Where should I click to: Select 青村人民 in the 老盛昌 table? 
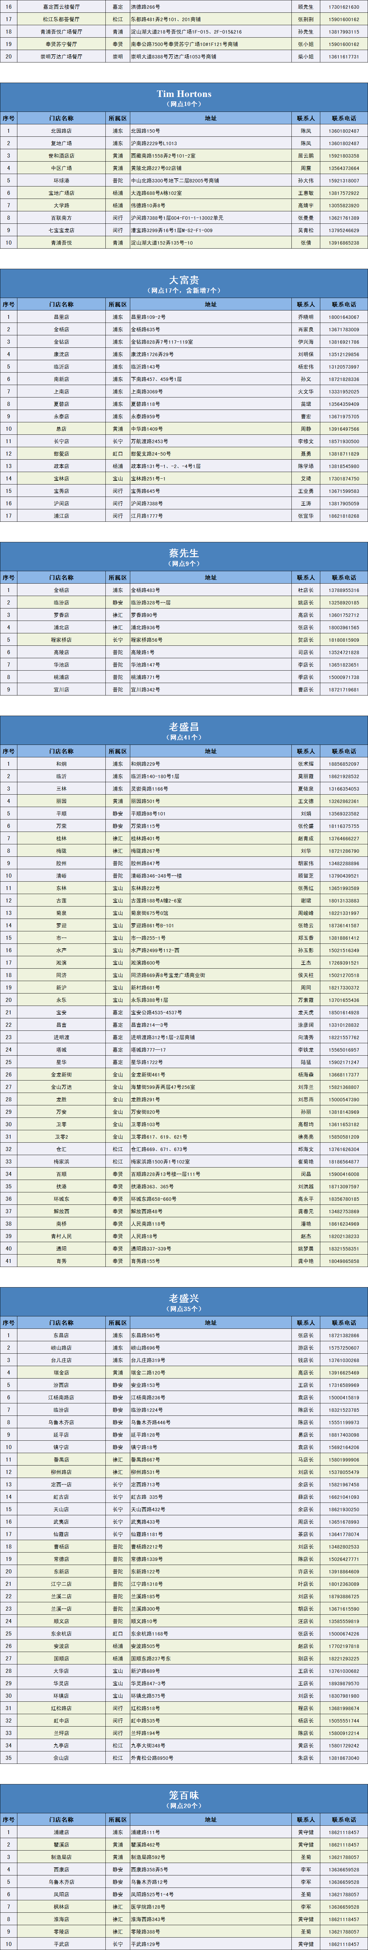click(61, 1236)
